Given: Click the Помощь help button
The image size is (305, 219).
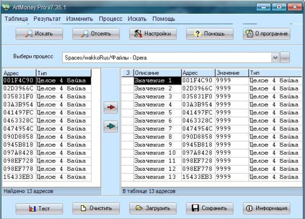Looking at the screenshot, I should coord(209,34).
